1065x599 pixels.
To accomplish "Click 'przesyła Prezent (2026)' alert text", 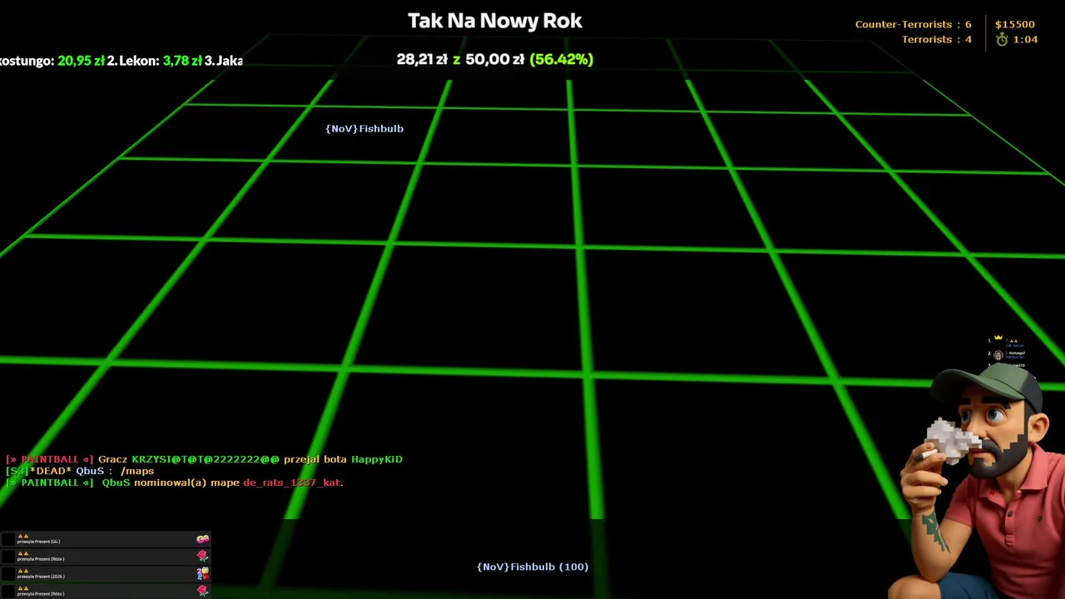I will (41, 577).
